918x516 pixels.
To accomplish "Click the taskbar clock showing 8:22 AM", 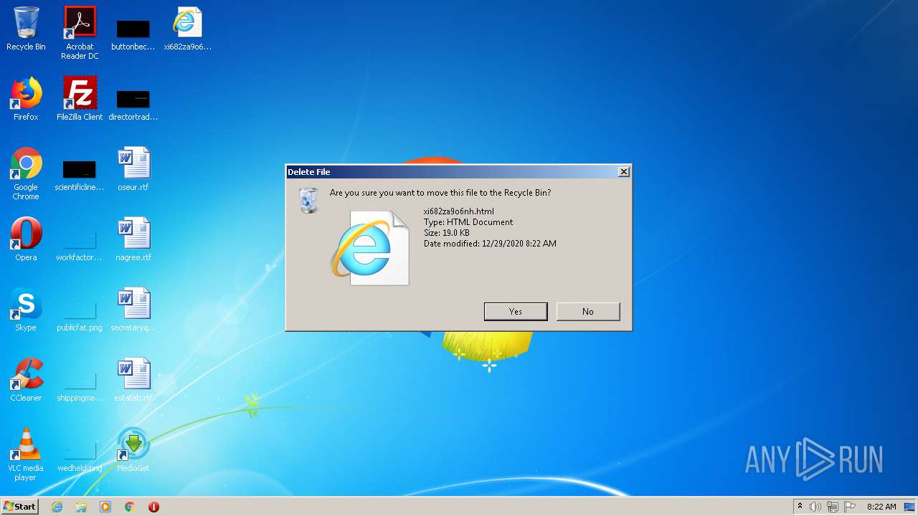I will pos(881,507).
